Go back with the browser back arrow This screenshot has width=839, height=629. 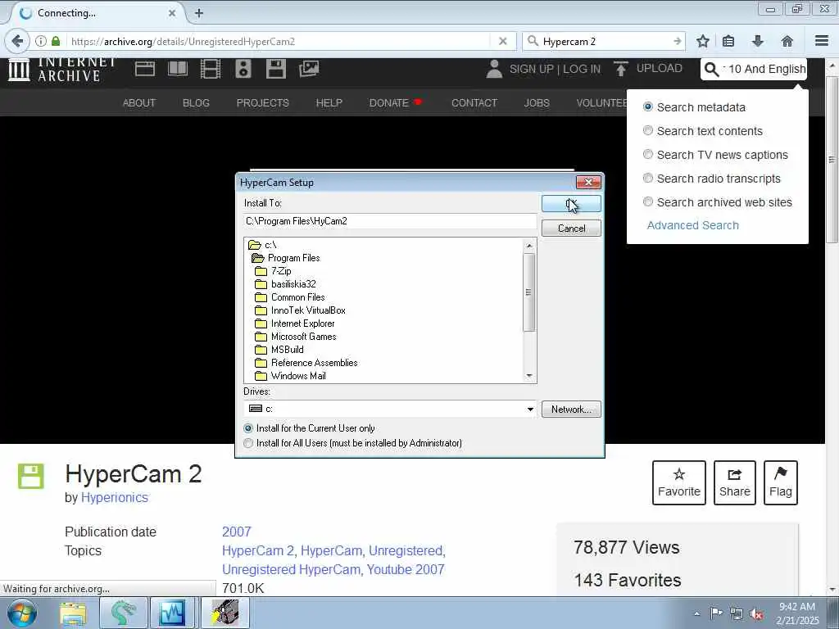click(17, 41)
